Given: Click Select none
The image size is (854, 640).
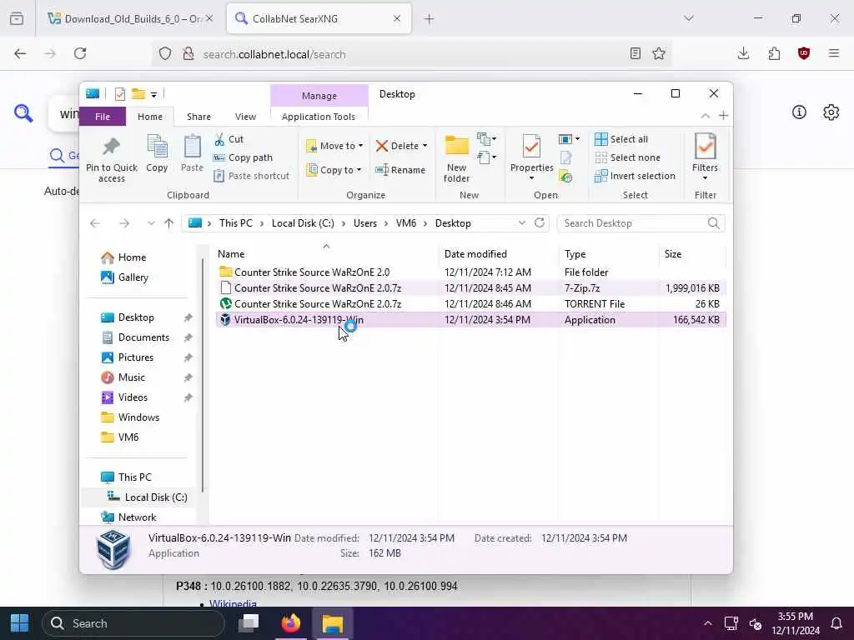Looking at the screenshot, I should tap(627, 157).
